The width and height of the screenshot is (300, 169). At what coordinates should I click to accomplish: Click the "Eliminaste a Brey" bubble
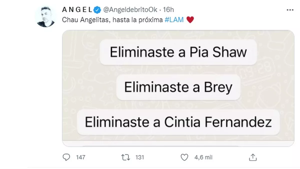178,87
